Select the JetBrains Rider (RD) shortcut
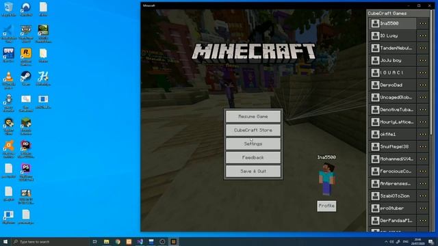The image size is (438, 246). pyautogui.click(x=26, y=149)
